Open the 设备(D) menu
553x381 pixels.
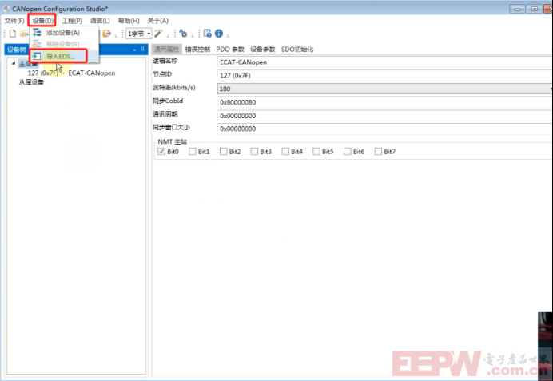point(42,21)
